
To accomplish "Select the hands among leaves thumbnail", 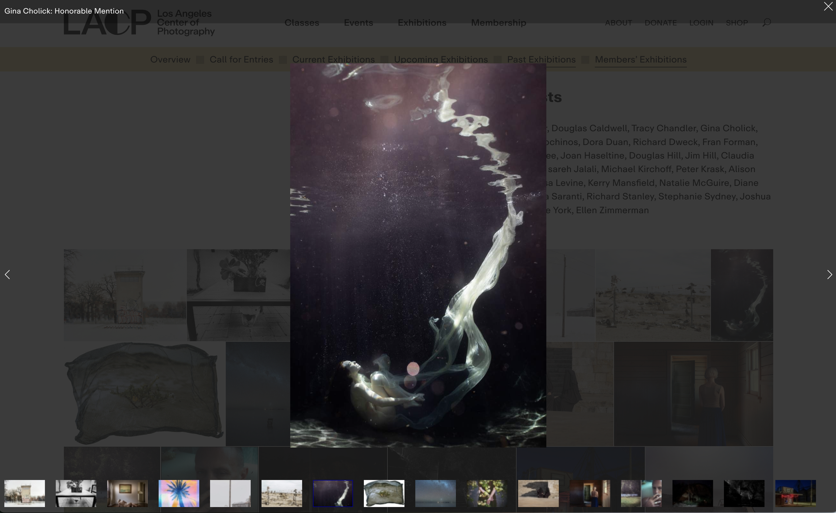I will (487, 493).
